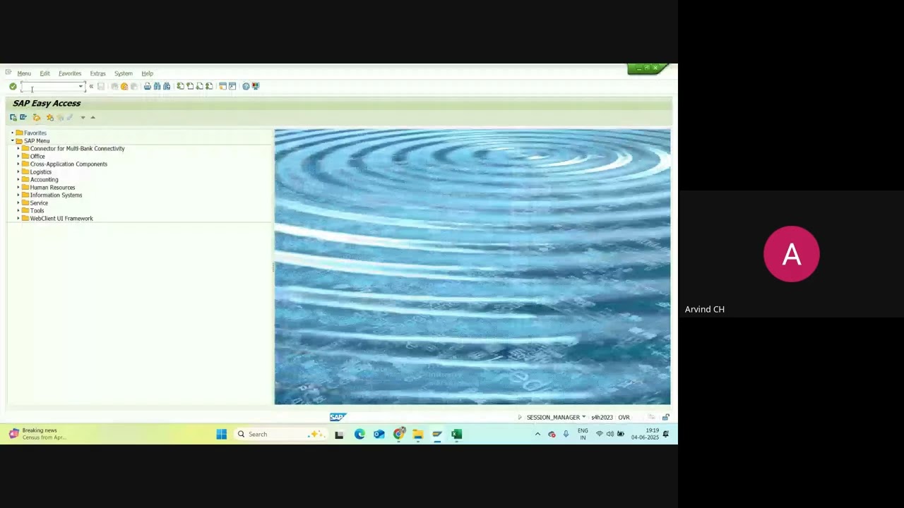Open the Windows Start menu
The width and height of the screenshot is (904, 508).
click(222, 434)
